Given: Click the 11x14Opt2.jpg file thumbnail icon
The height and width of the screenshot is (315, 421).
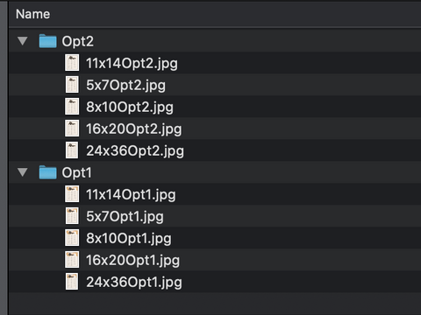Looking at the screenshot, I should pyautogui.click(x=72, y=63).
